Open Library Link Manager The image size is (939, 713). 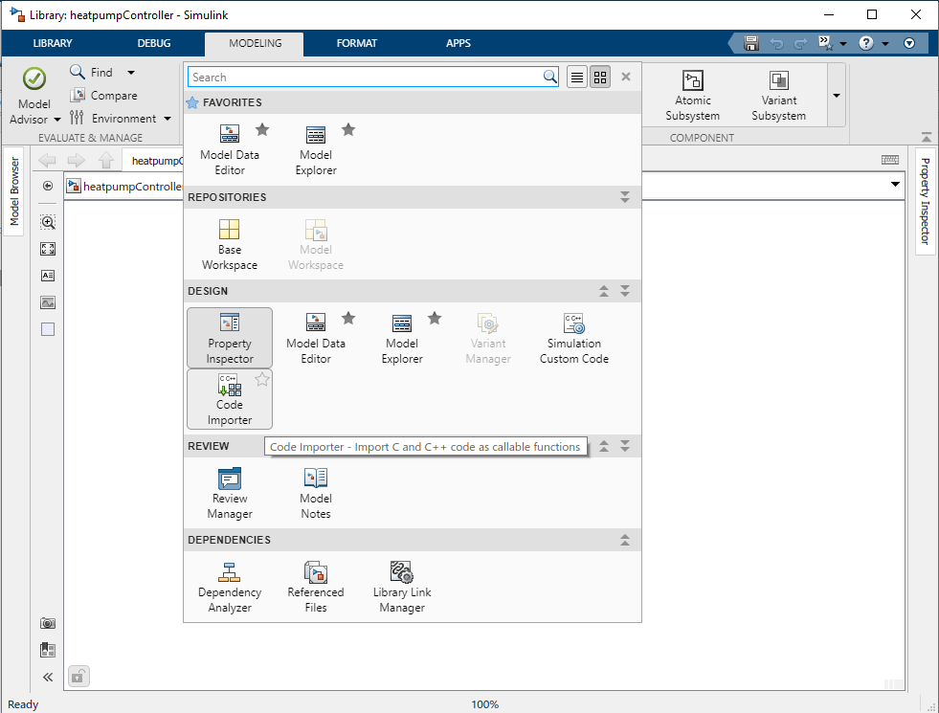(402, 587)
